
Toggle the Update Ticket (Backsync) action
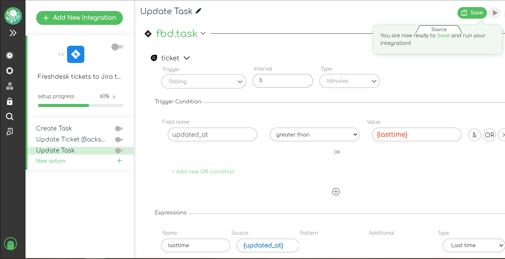click(x=119, y=140)
